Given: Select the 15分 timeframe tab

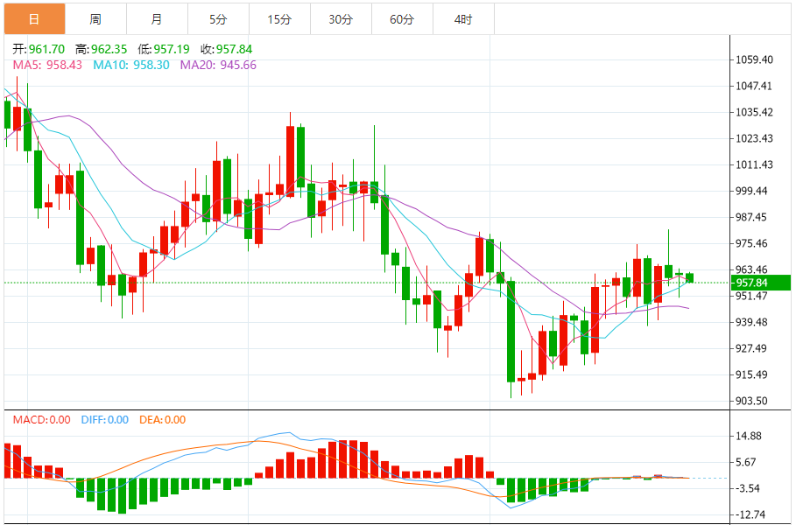Looking at the screenshot, I should pos(279,18).
